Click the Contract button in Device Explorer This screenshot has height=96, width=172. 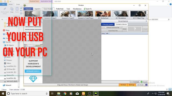(x=135, y=82)
